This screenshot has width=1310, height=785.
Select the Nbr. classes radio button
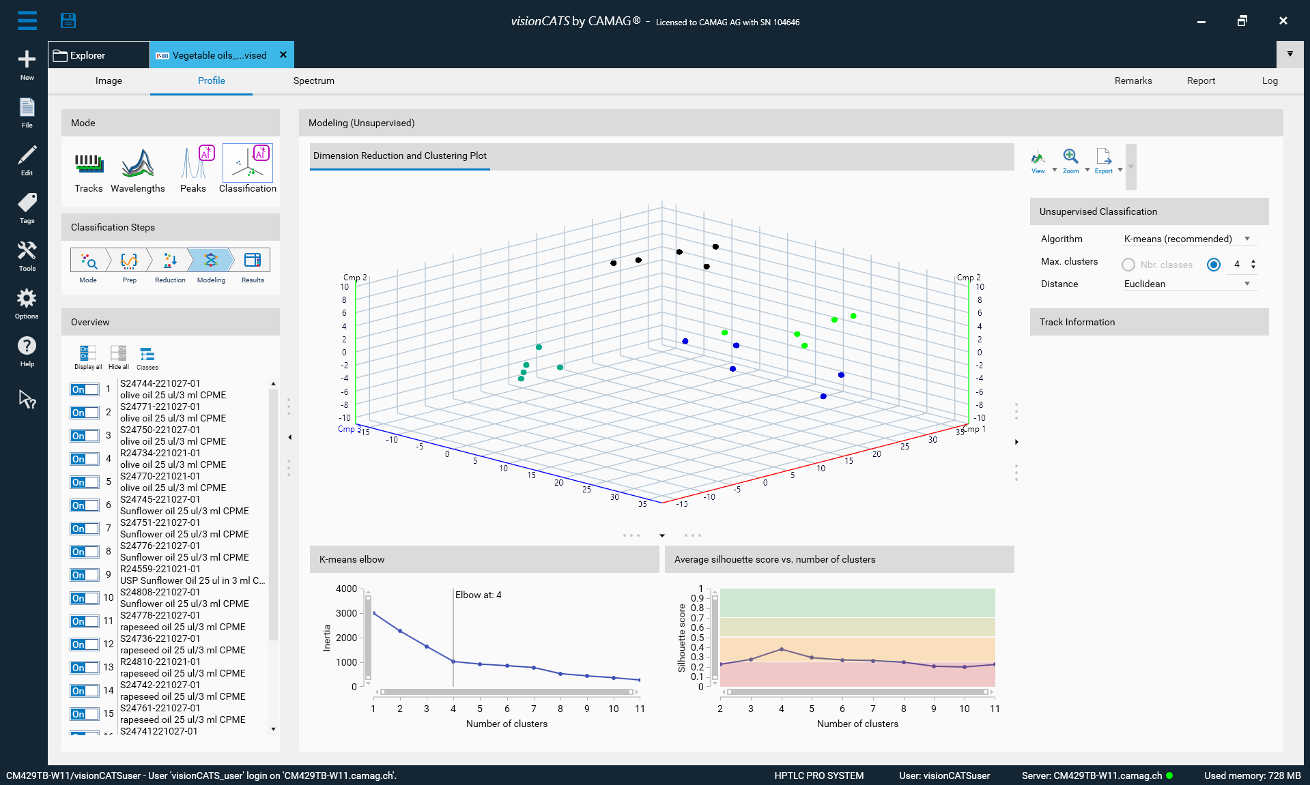(x=1128, y=265)
